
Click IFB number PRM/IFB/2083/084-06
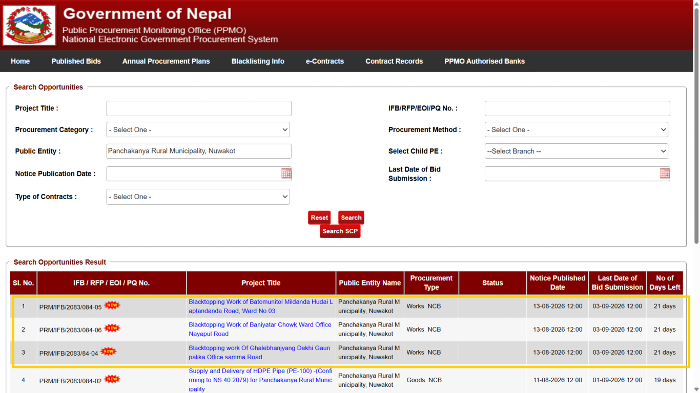[x=70, y=330]
